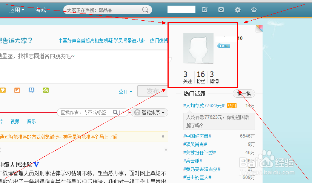Screen dimensions: 312x183
Task: Open topic #中国好声音#
Action: (x=197, y=136)
